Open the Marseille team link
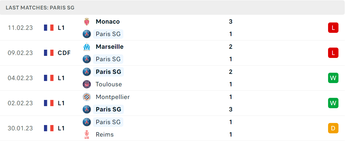345x141 pixels. click(110, 47)
